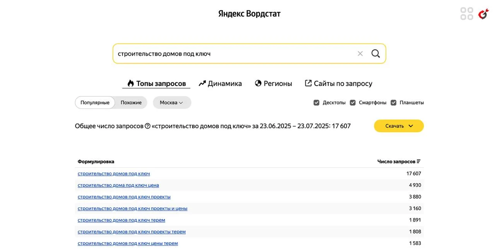Image resolution: width=495 pixels, height=249 pixels.
Task: Open link строительство домов под ключ терем
Action: tap(121, 220)
